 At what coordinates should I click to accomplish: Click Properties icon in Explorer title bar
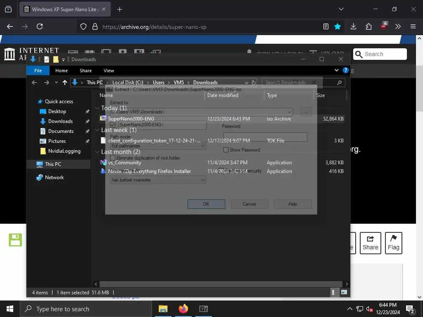(47, 59)
